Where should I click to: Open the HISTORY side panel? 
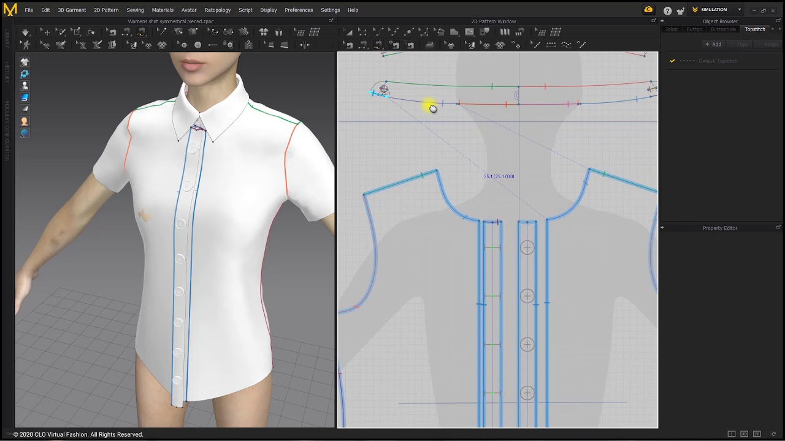pyautogui.click(x=7, y=72)
